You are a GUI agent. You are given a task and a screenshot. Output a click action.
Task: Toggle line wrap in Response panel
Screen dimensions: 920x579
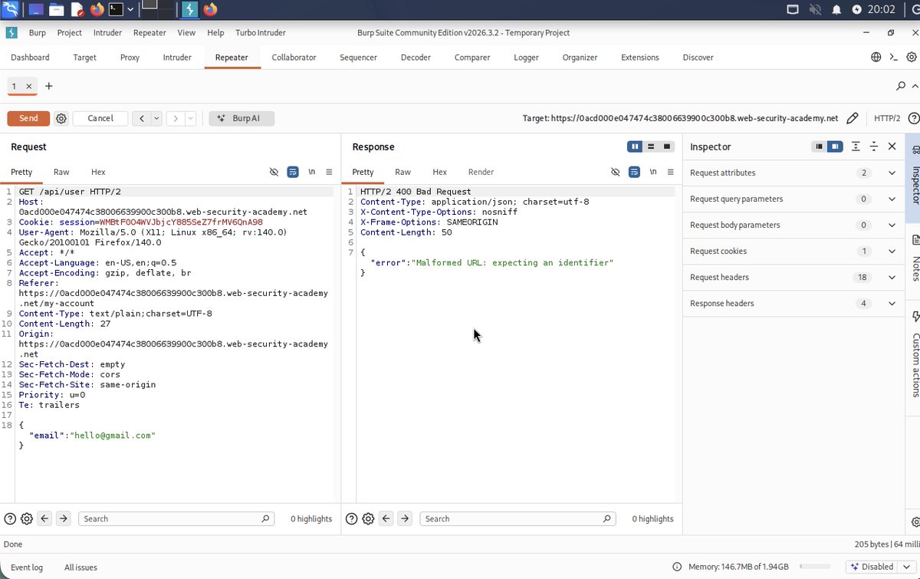click(x=634, y=172)
